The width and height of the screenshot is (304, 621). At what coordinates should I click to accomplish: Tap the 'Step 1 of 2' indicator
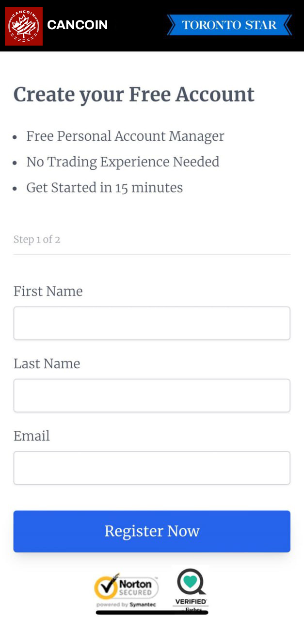[x=37, y=239]
